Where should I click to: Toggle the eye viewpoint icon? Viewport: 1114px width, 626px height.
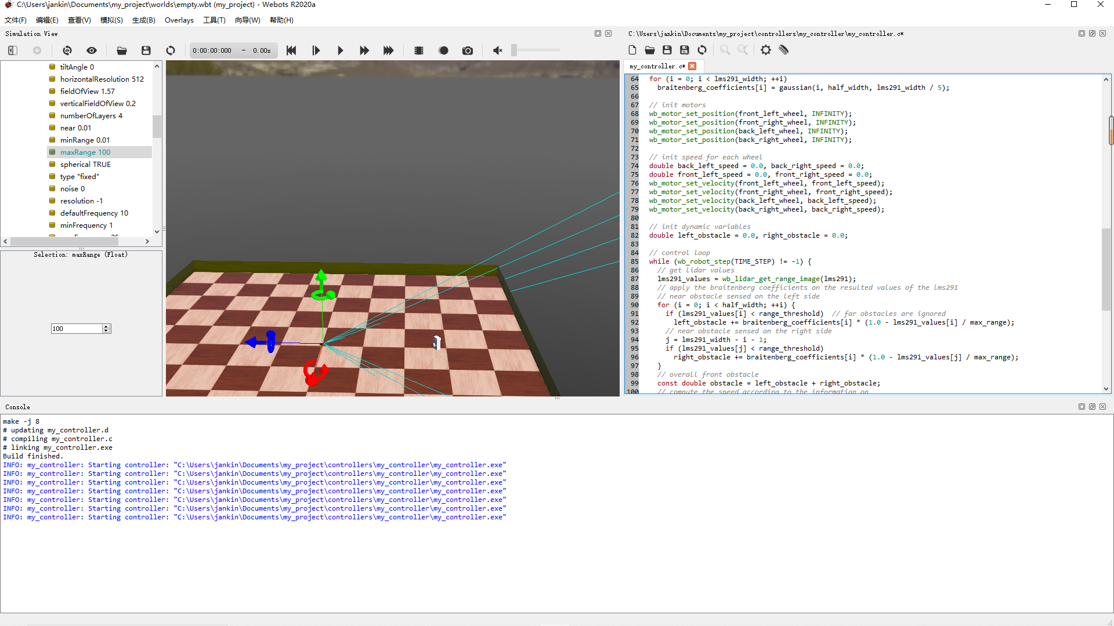click(92, 50)
